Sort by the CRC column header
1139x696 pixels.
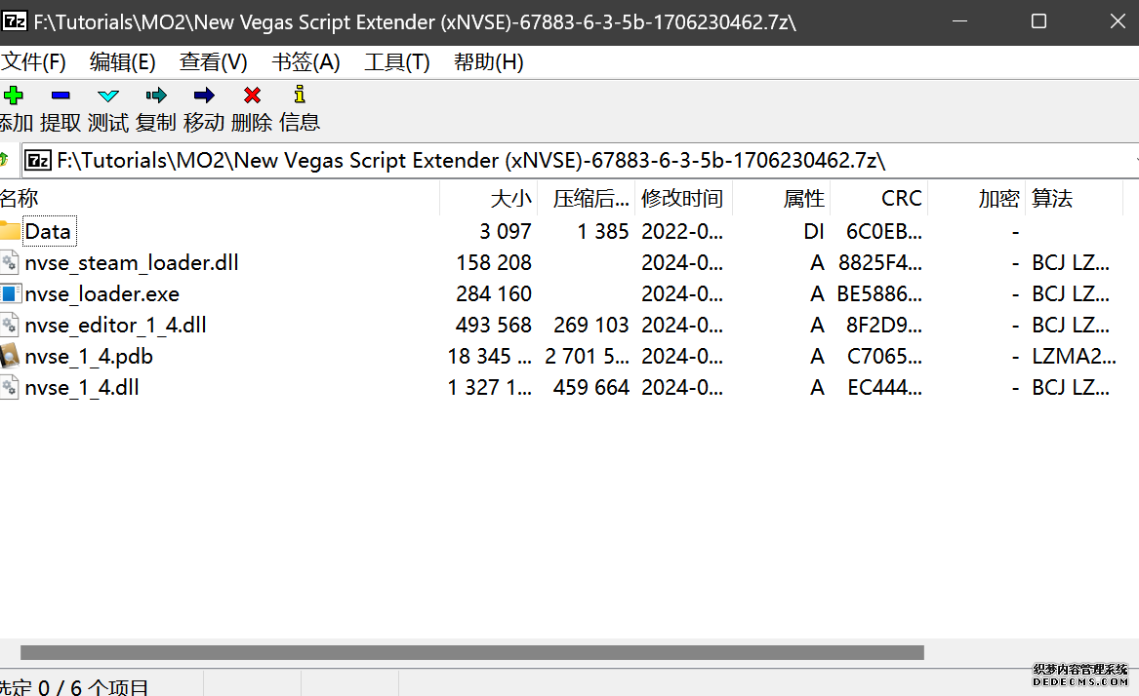tap(900, 199)
